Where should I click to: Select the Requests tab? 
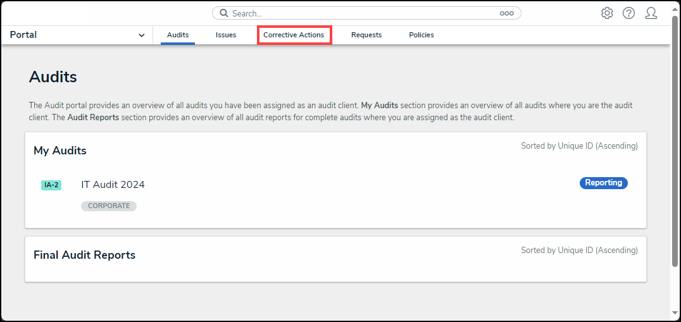pos(366,35)
